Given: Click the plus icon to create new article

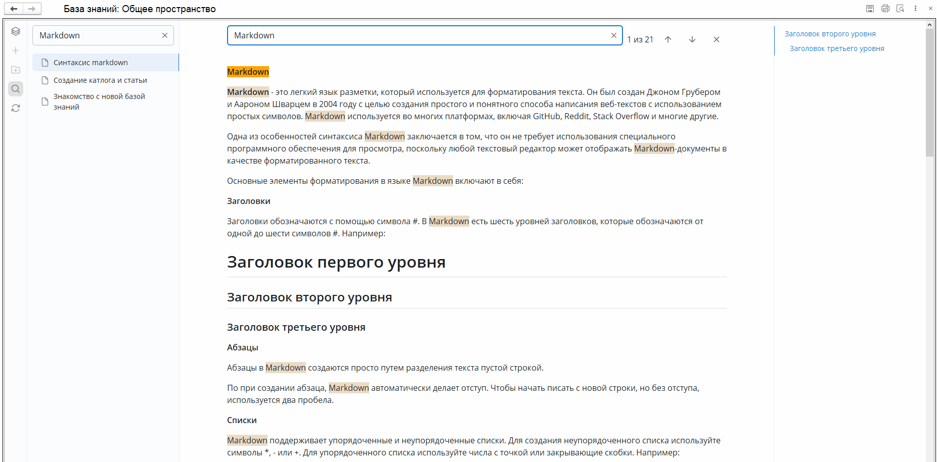Looking at the screenshot, I should pyautogui.click(x=15, y=50).
